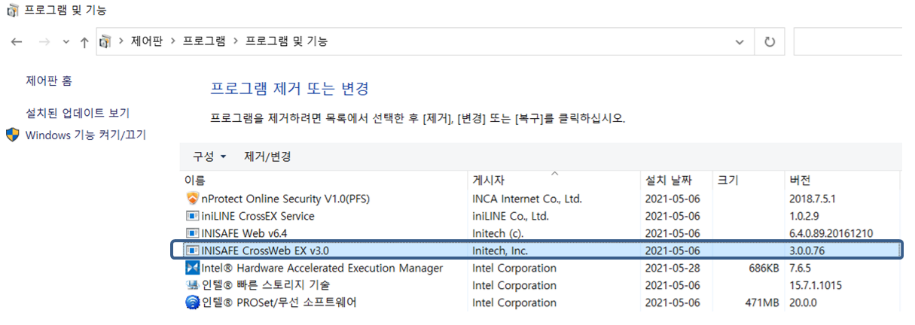Click the 인텔 빠른 스토리지 기술 icon
This screenshot has width=915, height=325.
[x=192, y=285]
